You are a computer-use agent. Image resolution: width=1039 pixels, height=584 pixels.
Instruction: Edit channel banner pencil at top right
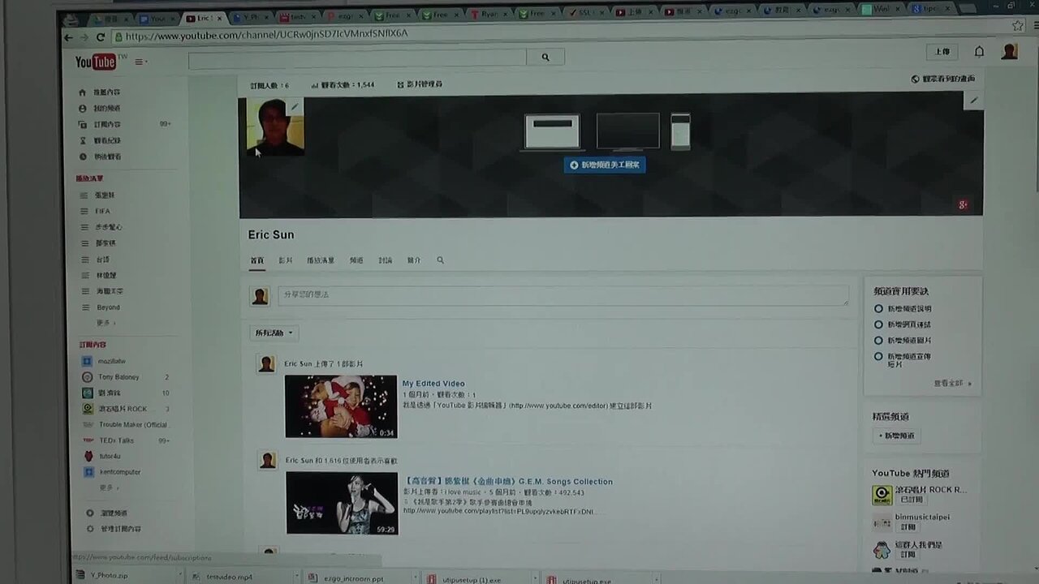coord(973,101)
